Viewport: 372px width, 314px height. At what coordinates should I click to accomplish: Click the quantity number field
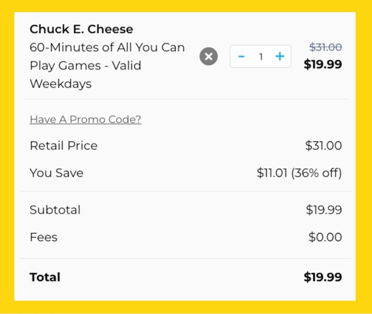(260, 57)
